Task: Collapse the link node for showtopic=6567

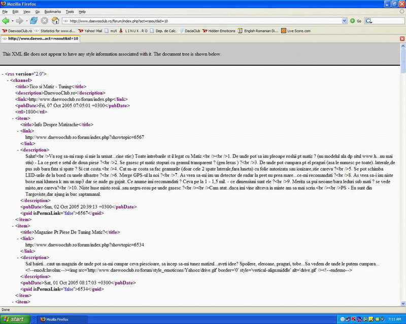Action: [x=18, y=131]
